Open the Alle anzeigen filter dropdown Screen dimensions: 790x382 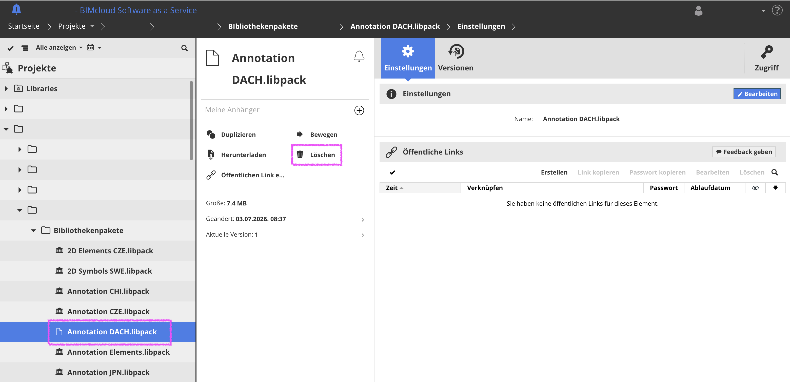click(x=59, y=48)
